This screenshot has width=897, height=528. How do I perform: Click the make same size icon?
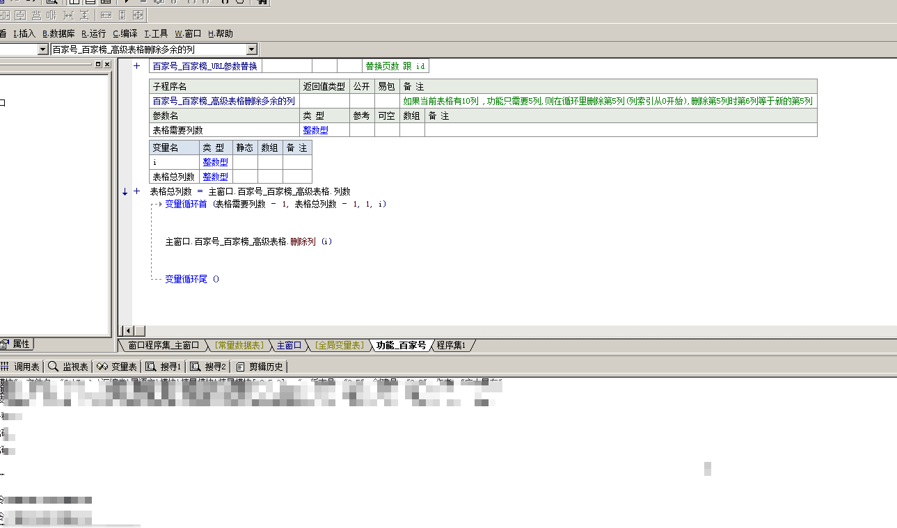click(x=138, y=15)
